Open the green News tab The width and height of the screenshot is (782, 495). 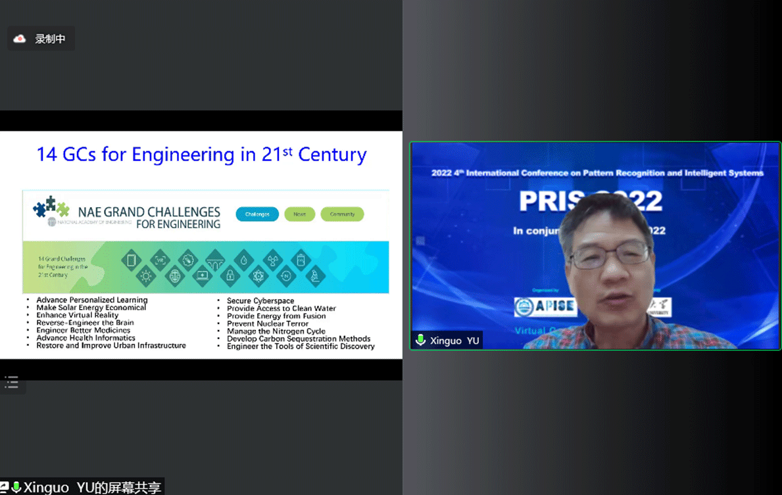299,214
